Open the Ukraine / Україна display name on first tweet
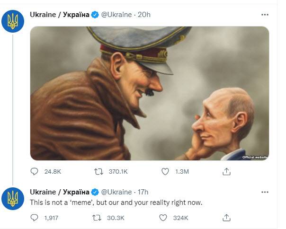The image size is (286, 229). click(60, 15)
